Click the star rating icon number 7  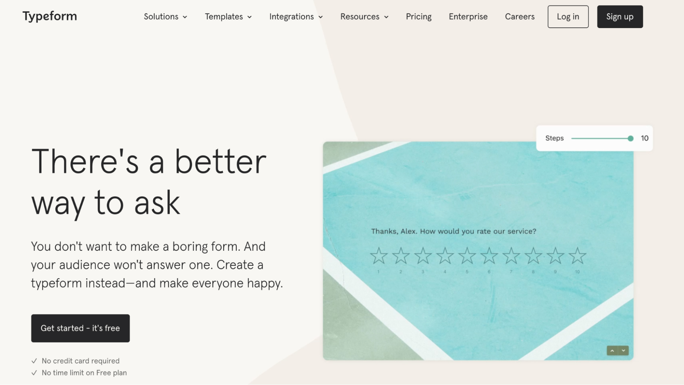pos(511,255)
